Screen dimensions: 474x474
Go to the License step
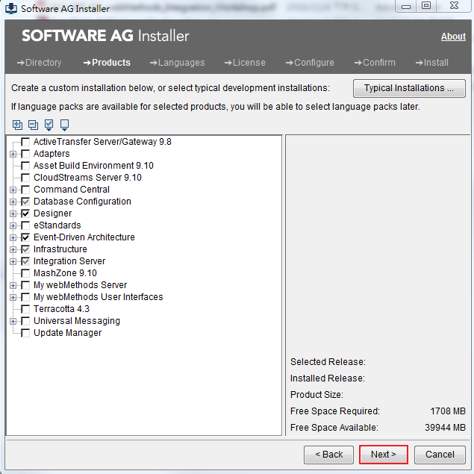tap(245, 63)
